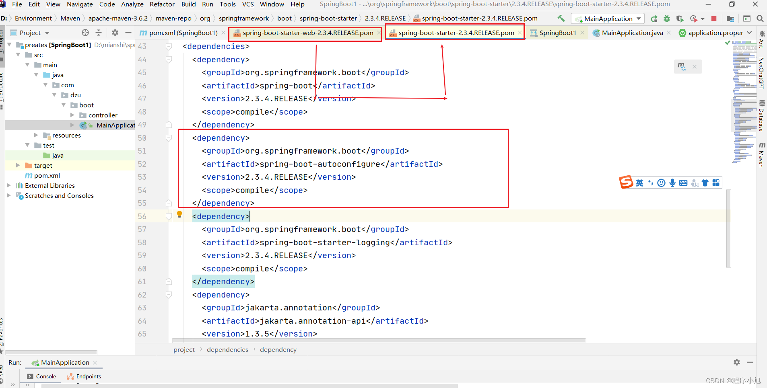Click the springframework breadcrumb in navigation bar
767x388 pixels.
244,18
